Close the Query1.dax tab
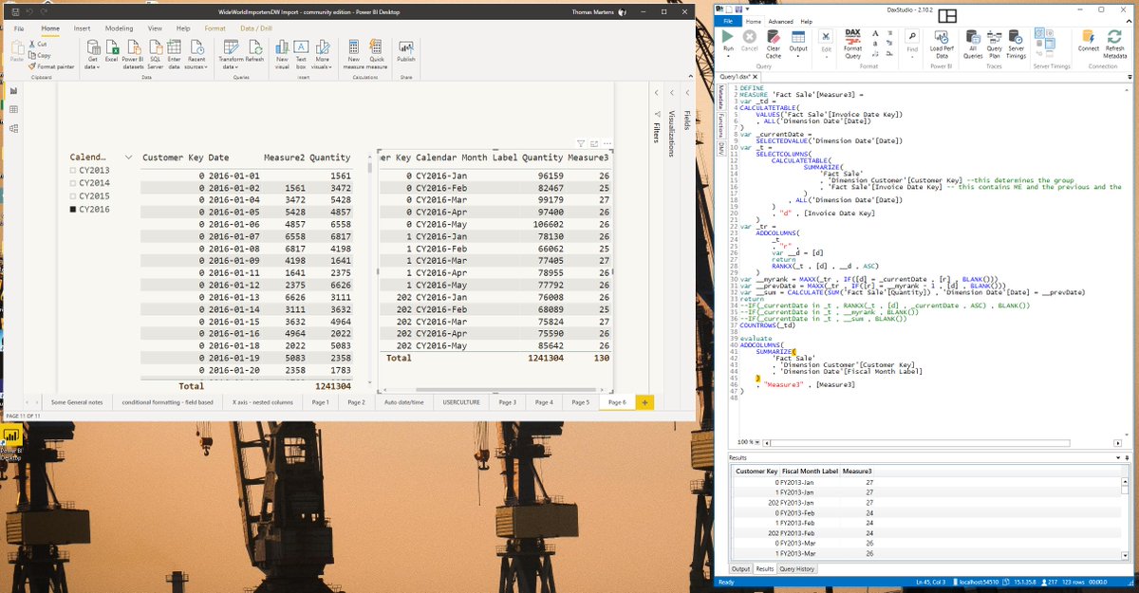Viewport: 1139px width, 593px height. [x=757, y=75]
